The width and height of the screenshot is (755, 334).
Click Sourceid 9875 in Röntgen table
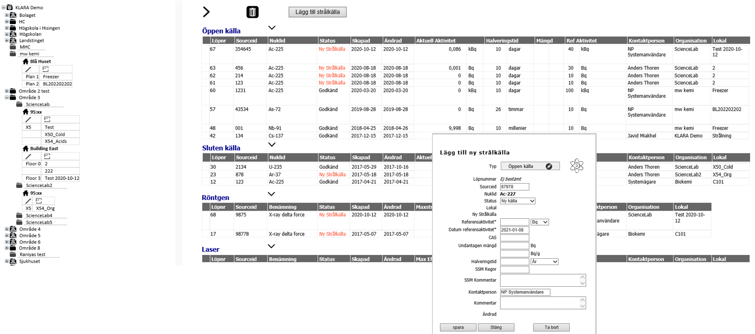coord(240,215)
